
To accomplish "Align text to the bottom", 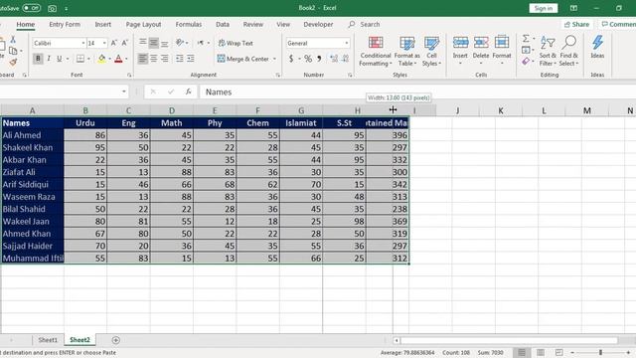I will 164,43.
